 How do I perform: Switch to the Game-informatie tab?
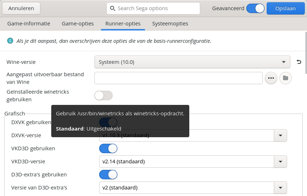(29, 24)
